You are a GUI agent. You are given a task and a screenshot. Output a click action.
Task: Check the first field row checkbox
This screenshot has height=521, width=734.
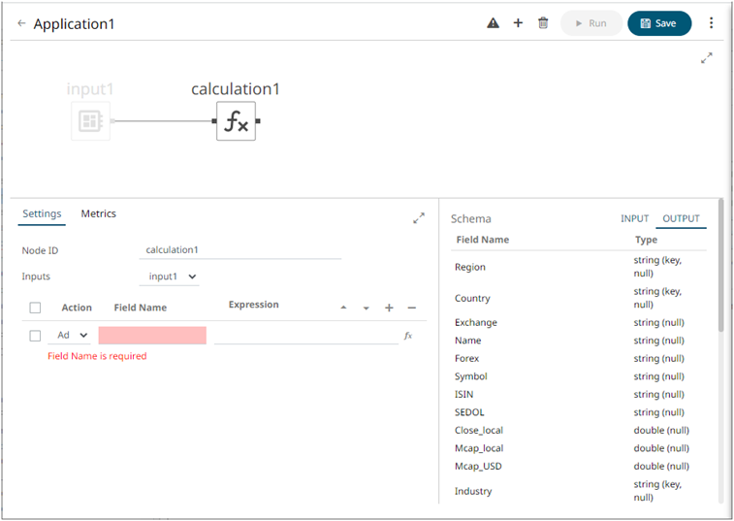35,336
